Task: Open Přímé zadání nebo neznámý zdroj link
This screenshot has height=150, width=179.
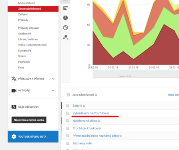Action: point(96,136)
